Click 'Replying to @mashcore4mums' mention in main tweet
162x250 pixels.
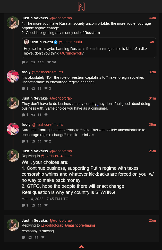[56, 156]
